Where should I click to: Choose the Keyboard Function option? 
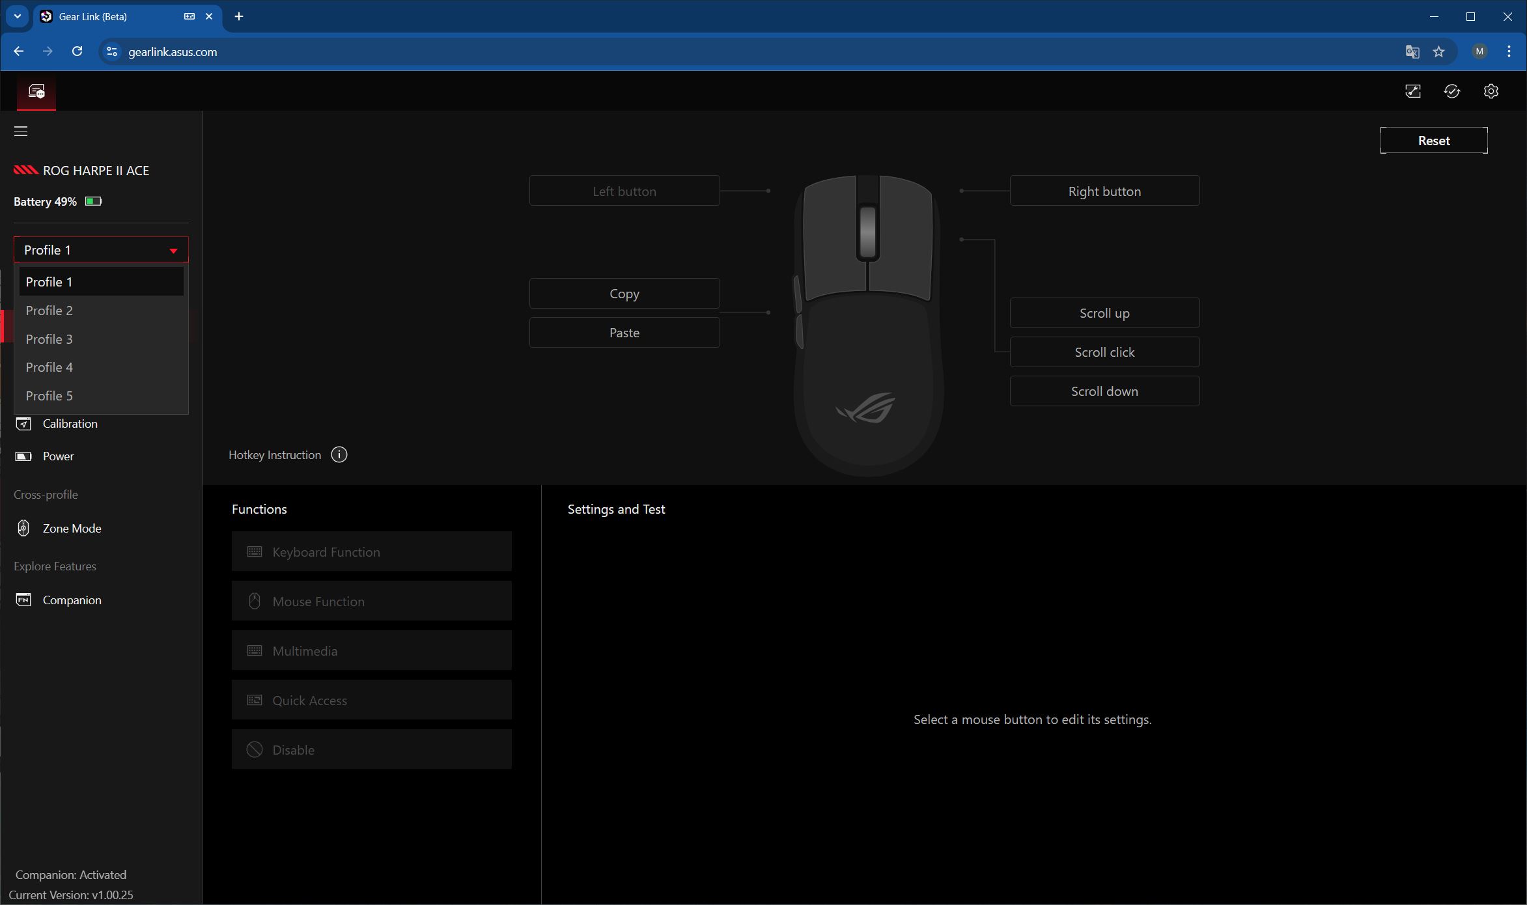[371, 551]
